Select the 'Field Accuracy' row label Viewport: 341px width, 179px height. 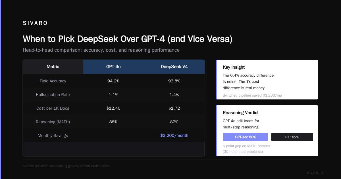click(53, 81)
